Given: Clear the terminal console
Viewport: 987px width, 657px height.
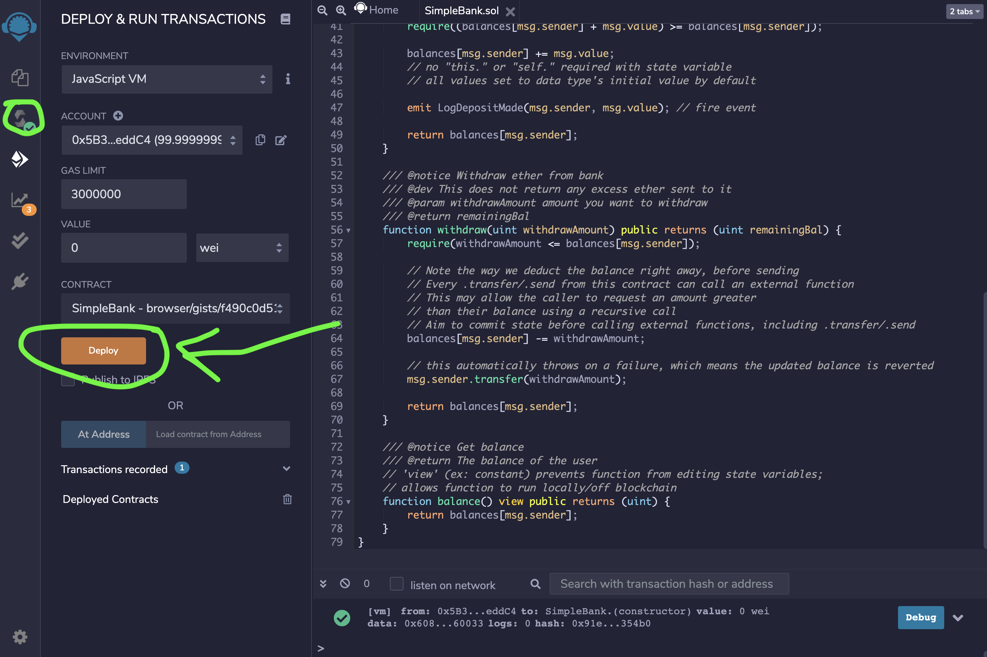Looking at the screenshot, I should point(344,584).
